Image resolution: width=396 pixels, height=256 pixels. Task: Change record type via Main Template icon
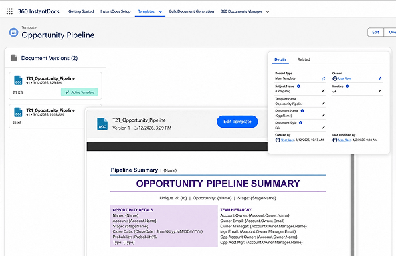(x=323, y=79)
